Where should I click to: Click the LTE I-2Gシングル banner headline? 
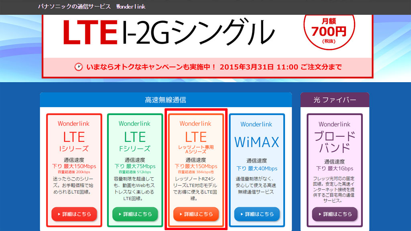coord(169,33)
